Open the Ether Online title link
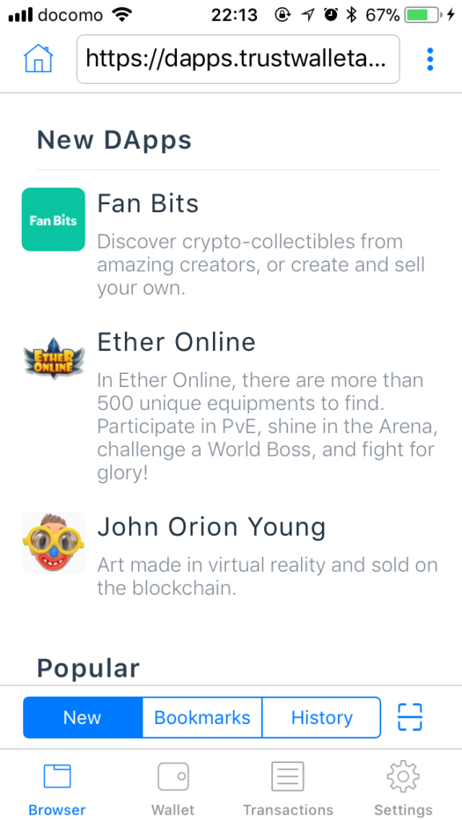The width and height of the screenshot is (462, 820). pos(177,343)
